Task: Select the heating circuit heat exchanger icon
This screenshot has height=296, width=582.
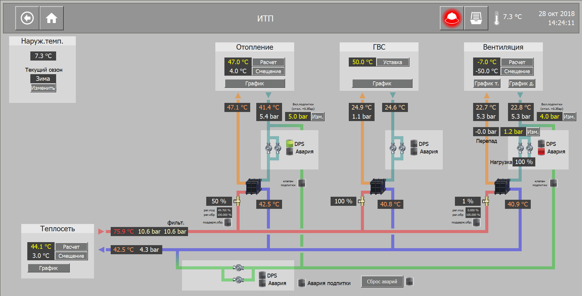Action: pyautogui.click(x=253, y=186)
